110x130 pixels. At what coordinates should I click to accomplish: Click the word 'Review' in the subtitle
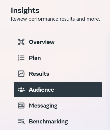pos(19,19)
